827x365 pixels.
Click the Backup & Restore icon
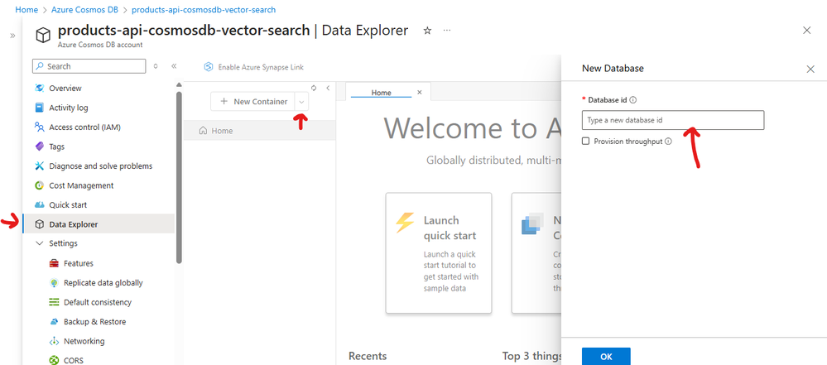coord(54,322)
